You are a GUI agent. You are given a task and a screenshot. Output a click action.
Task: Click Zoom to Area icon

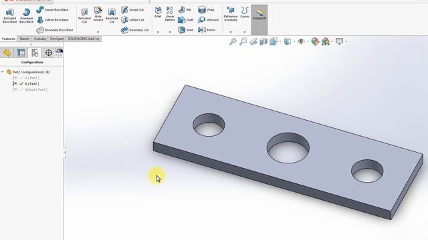[x=243, y=41]
